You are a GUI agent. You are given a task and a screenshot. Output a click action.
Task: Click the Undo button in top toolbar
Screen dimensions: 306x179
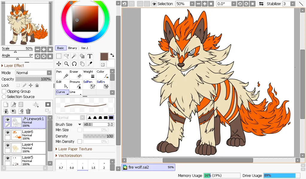tap(124, 4)
